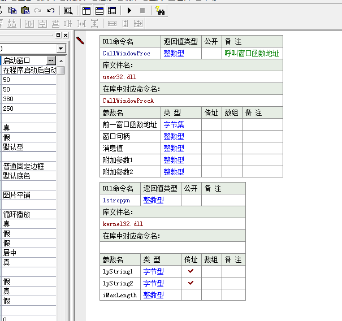Click the CallWindowProc DLL command name
Image resolution: width=342 pixels, height=321 pixels.
tap(126, 53)
